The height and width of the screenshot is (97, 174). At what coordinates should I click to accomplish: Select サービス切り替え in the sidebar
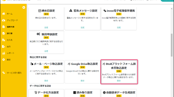[x=14, y=73]
